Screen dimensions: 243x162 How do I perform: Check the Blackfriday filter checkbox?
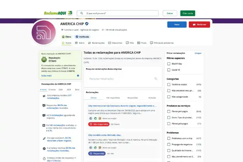(x=169, y=64)
